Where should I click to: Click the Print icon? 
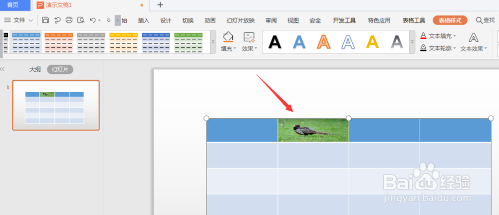pos(69,20)
